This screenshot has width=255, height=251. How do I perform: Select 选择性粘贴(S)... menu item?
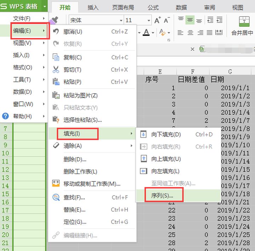tap(92, 120)
